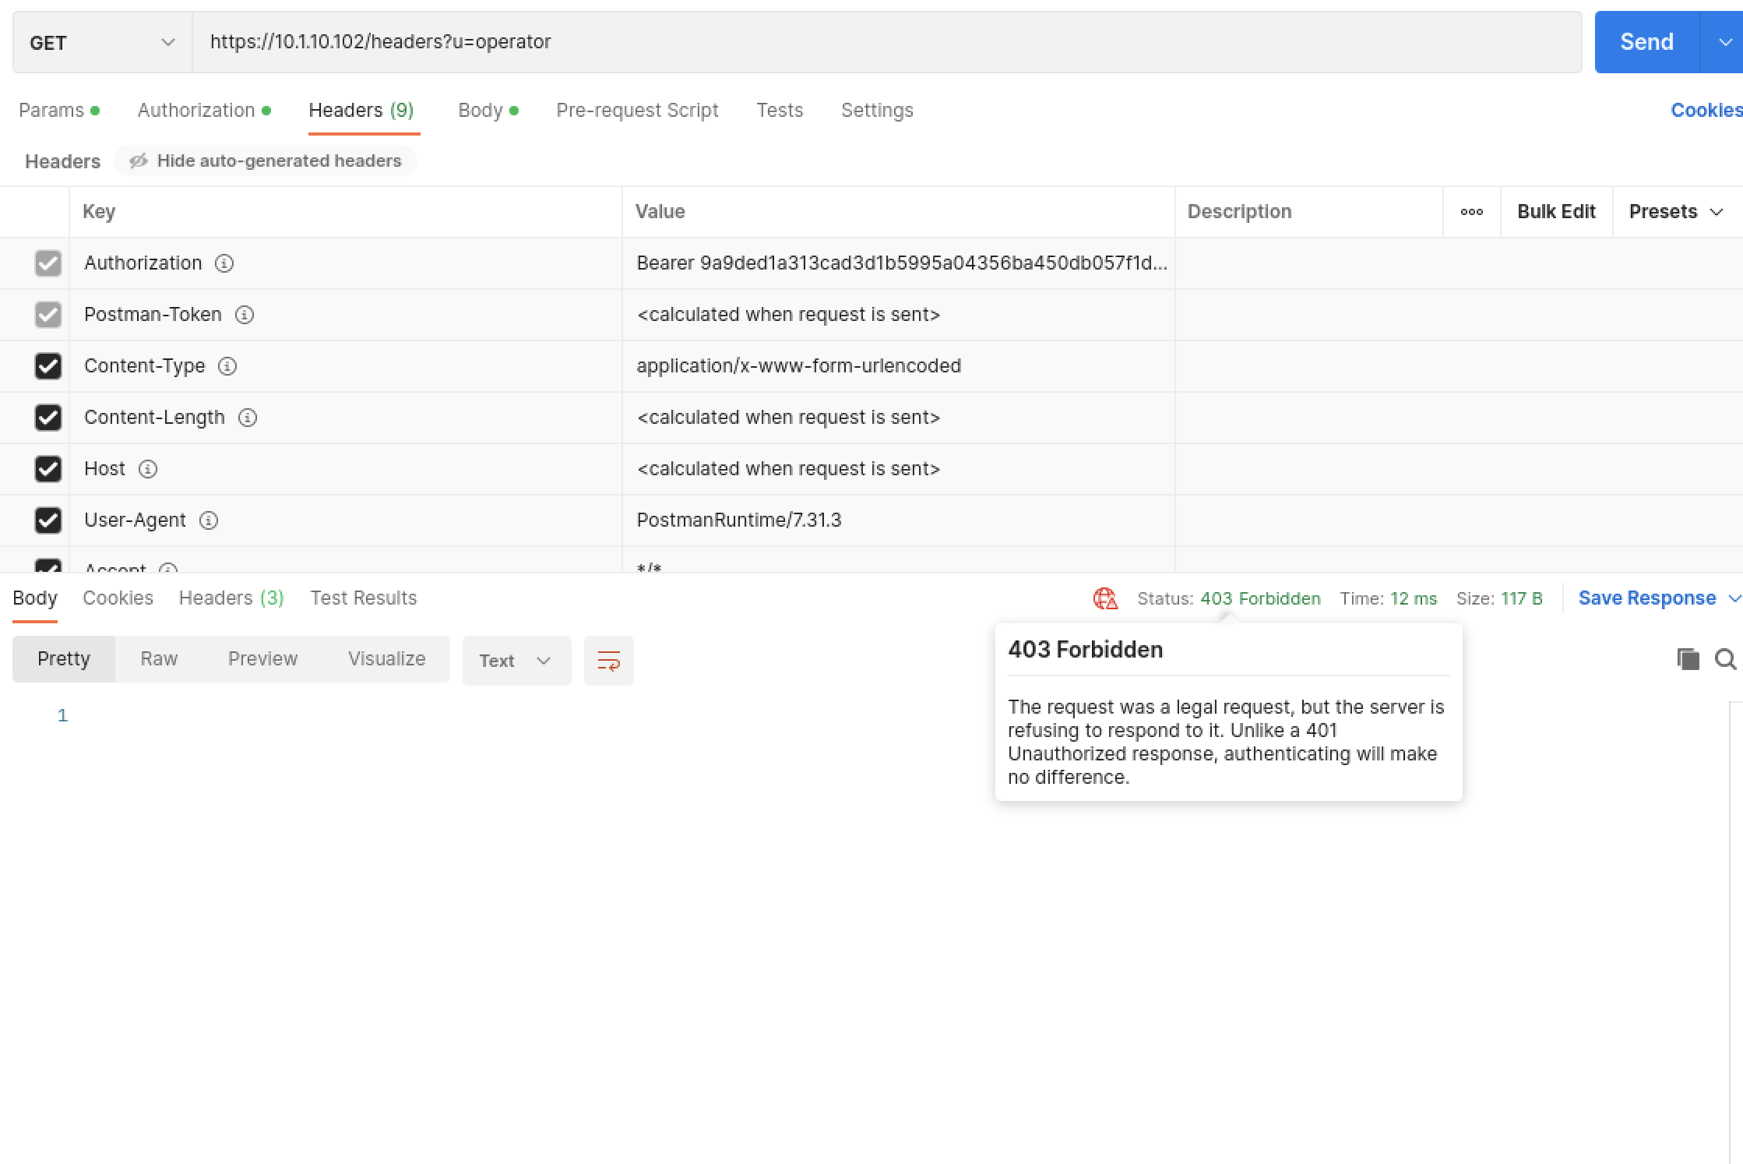The image size is (1743, 1164).
Task: Open the response Cookies tab
Action: [x=118, y=598]
